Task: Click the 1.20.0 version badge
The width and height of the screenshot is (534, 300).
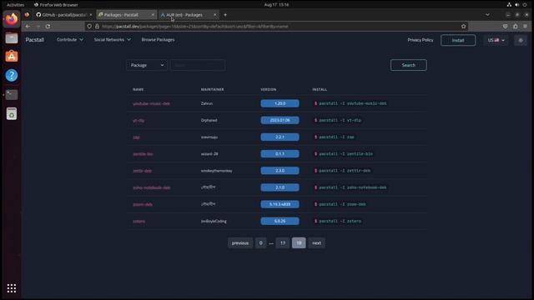Action: 280,103
